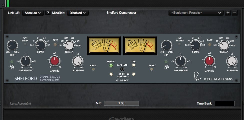This screenshot has height=120, width=244.
Task: Click the Mix value field 1.00
Action: (121, 103)
